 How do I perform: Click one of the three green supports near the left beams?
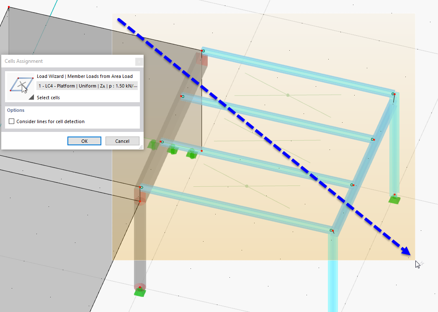pos(173,151)
